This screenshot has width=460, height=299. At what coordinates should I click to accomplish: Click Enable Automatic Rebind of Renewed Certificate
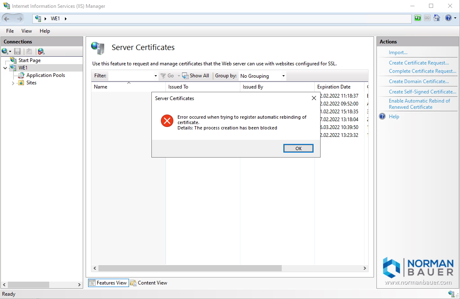click(x=419, y=104)
